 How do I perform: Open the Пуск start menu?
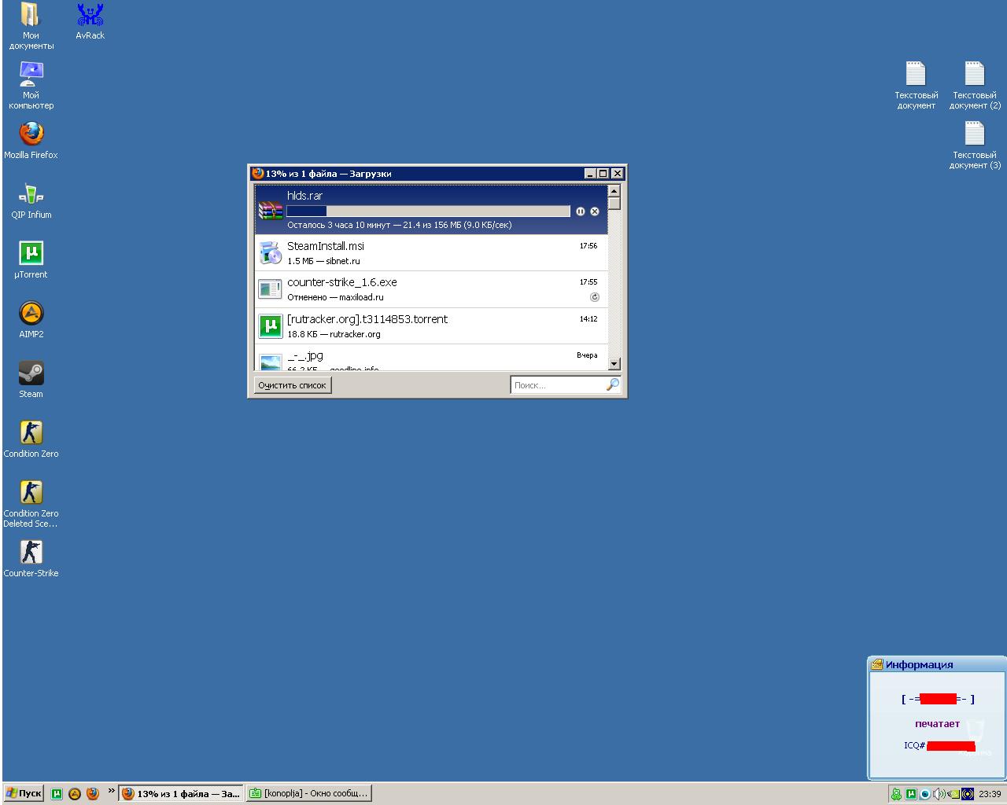(24, 793)
